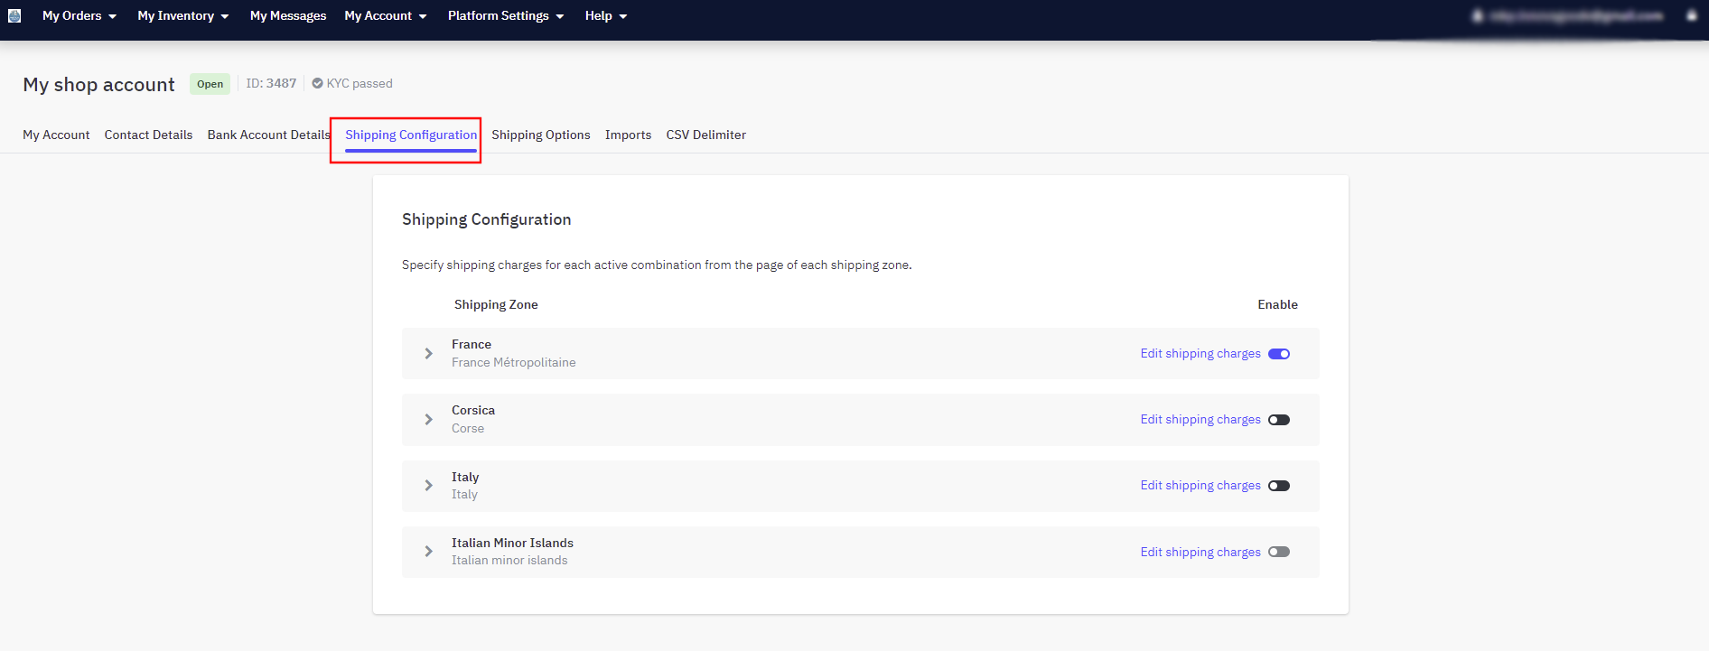The width and height of the screenshot is (1709, 651).
Task: Expand the France shipping zone row
Action: [429, 354]
